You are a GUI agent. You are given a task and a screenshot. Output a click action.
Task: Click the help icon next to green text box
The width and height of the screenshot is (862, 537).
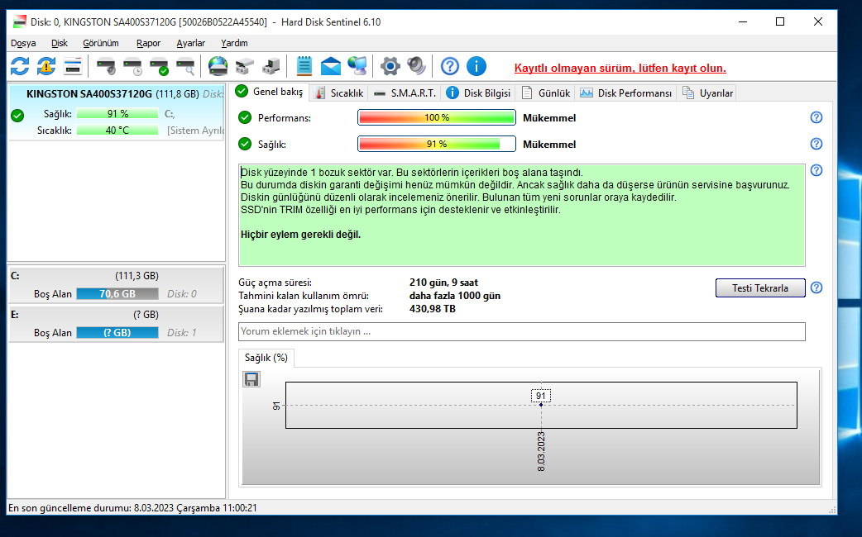[817, 170]
